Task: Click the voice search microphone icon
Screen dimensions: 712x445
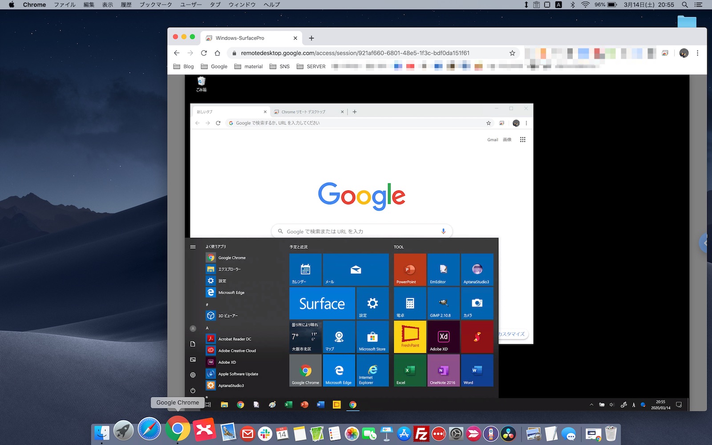Action: pos(443,231)
